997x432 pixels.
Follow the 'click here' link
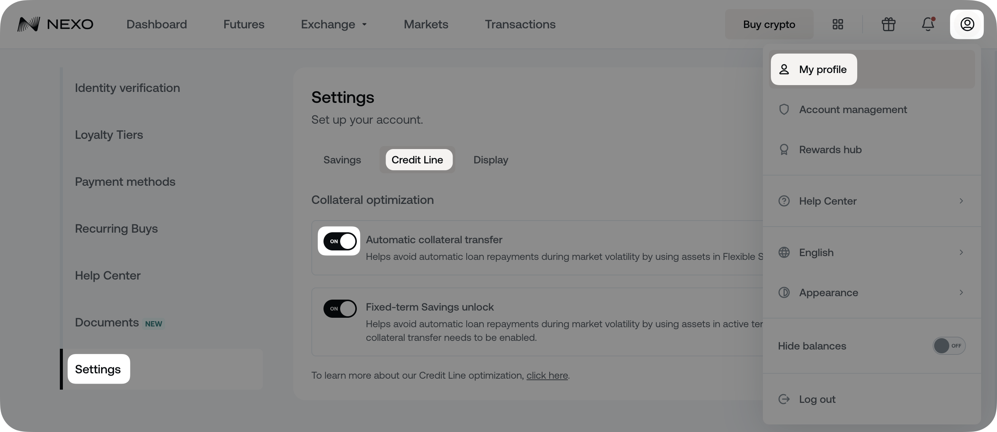(547, 376)
